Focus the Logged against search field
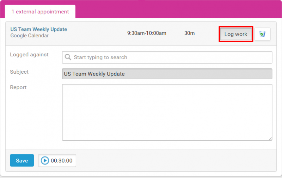 pos(167,57)
